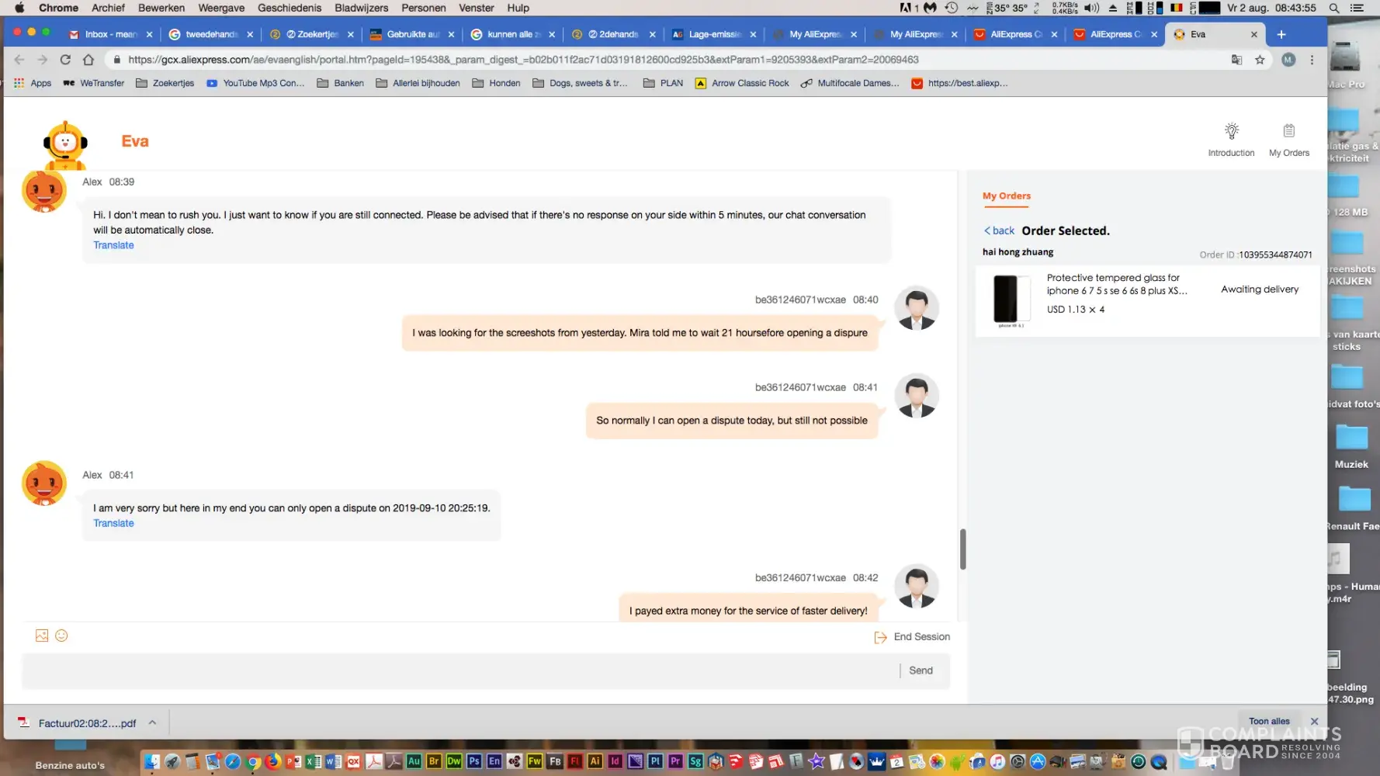Screen dimensions: 1380x776
Task: Open My Orders clipboard icon
Action: 1288,131
